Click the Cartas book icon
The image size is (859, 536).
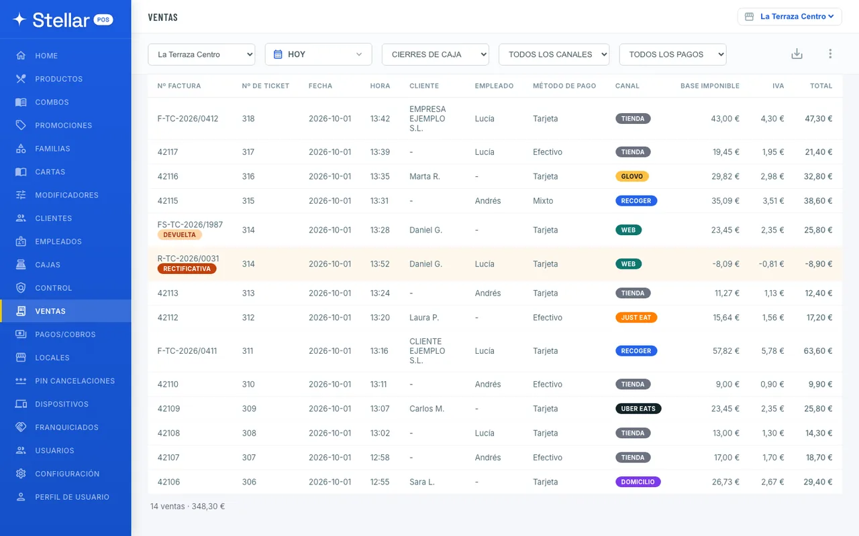point(21,172)
